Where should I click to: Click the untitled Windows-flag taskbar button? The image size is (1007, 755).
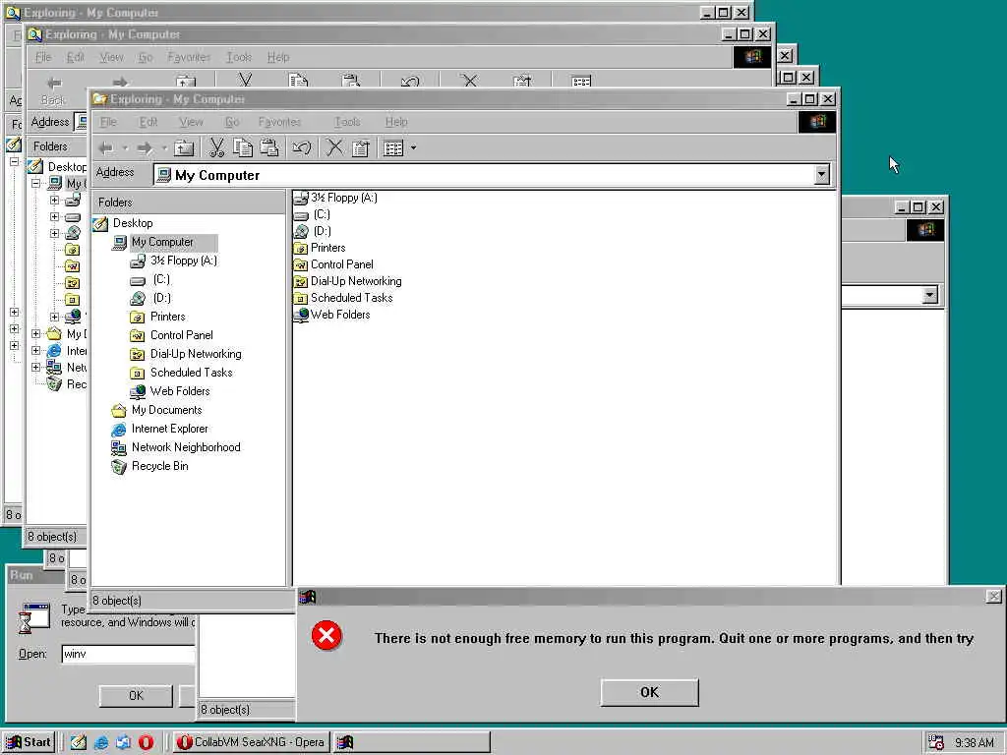pyautogui.click(x=412, y=742)
